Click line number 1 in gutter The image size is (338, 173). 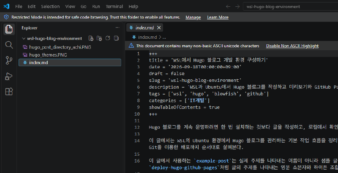click(138, 54)
